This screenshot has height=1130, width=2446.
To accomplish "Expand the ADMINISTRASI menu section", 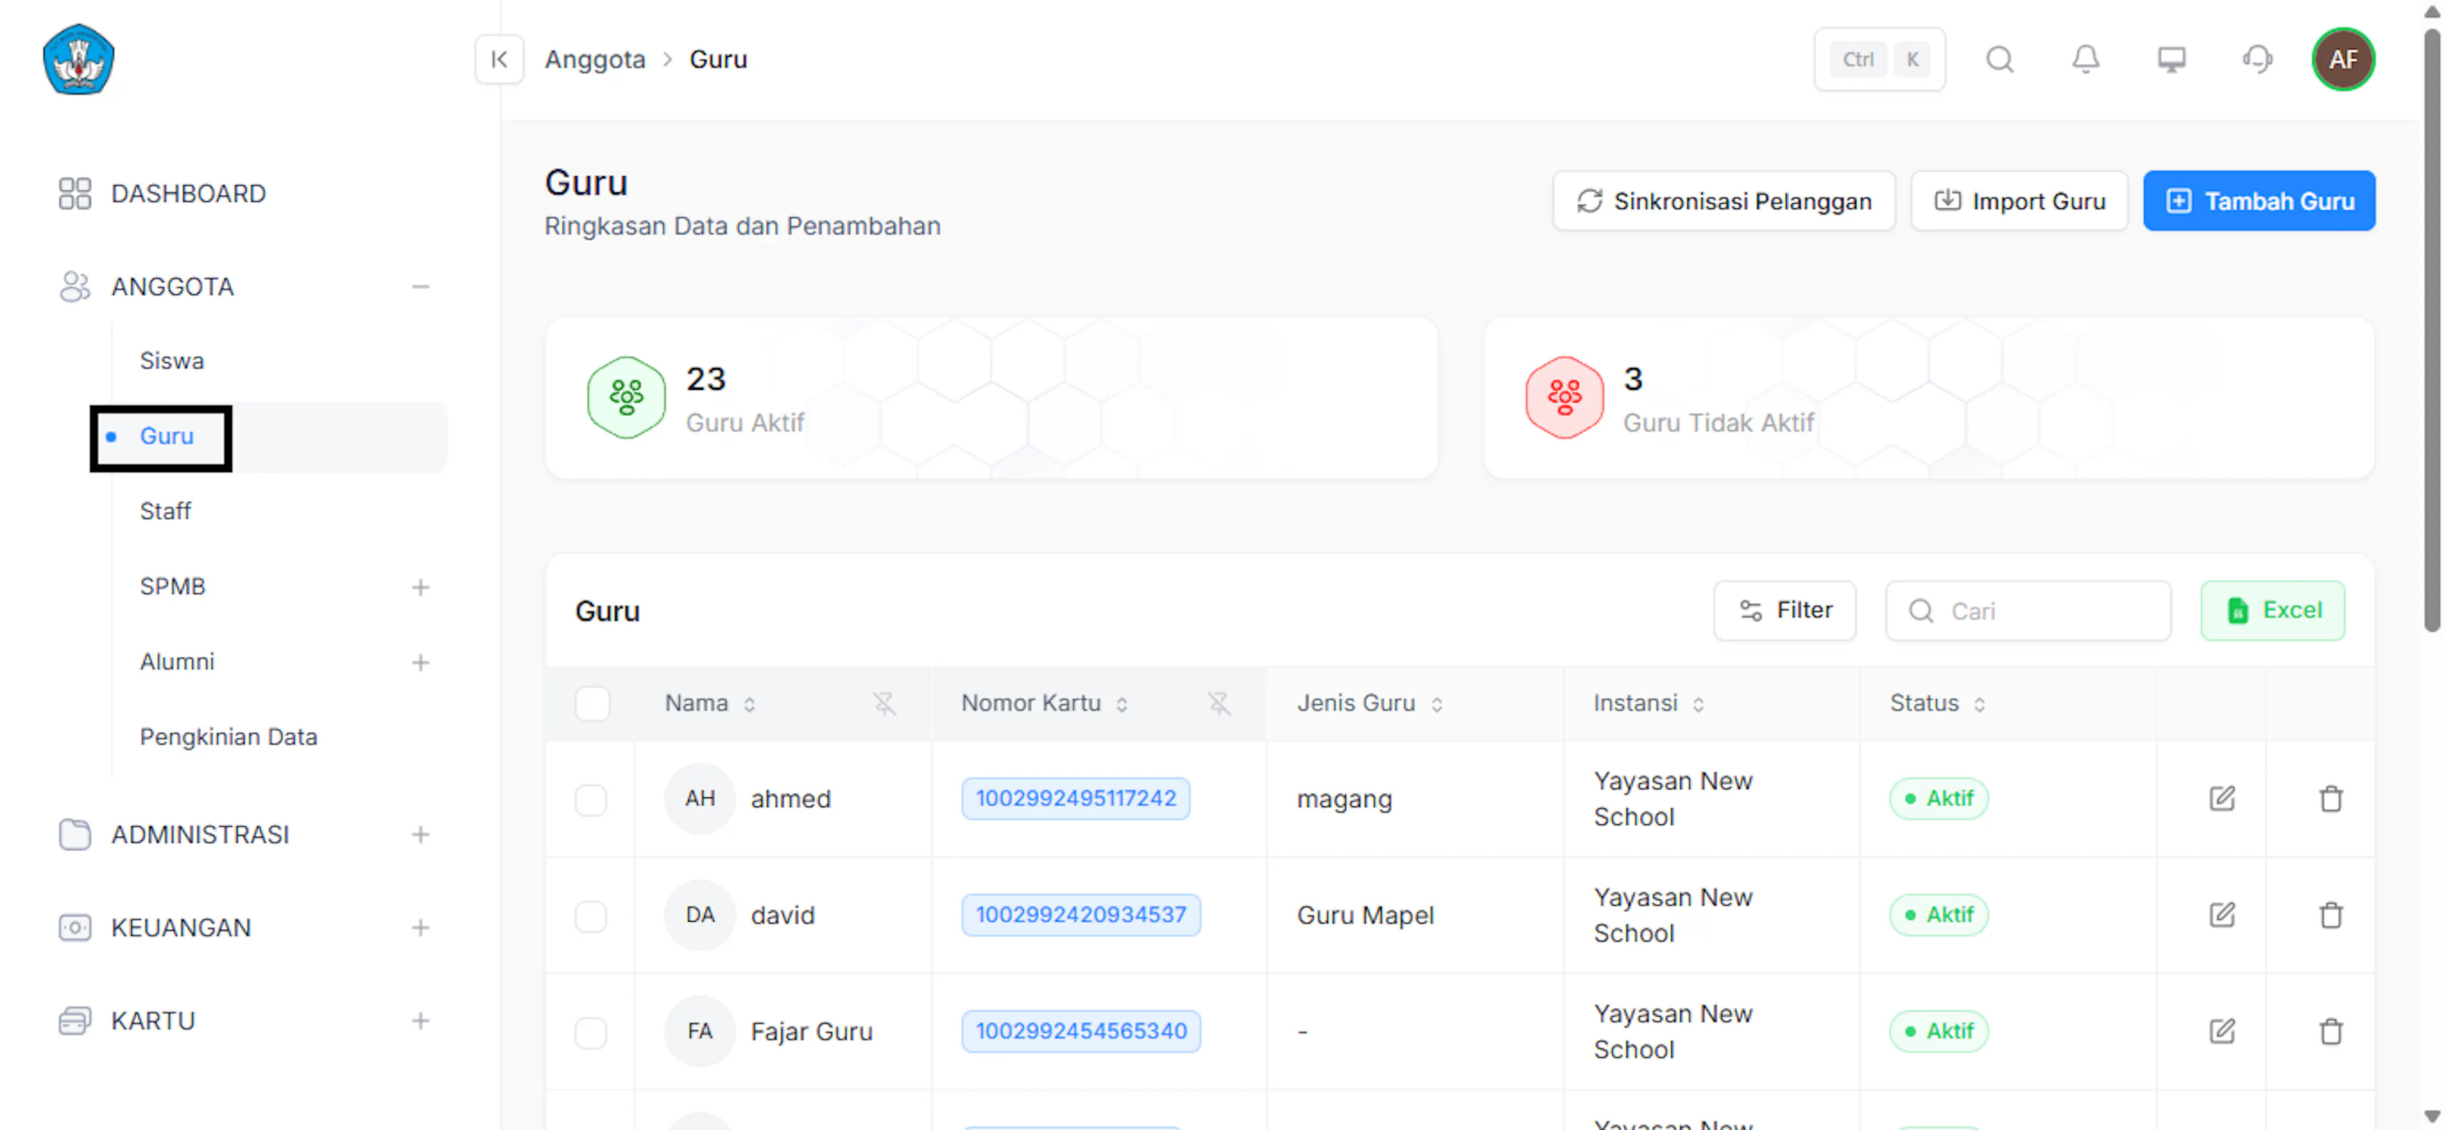I will click(420, 834).
